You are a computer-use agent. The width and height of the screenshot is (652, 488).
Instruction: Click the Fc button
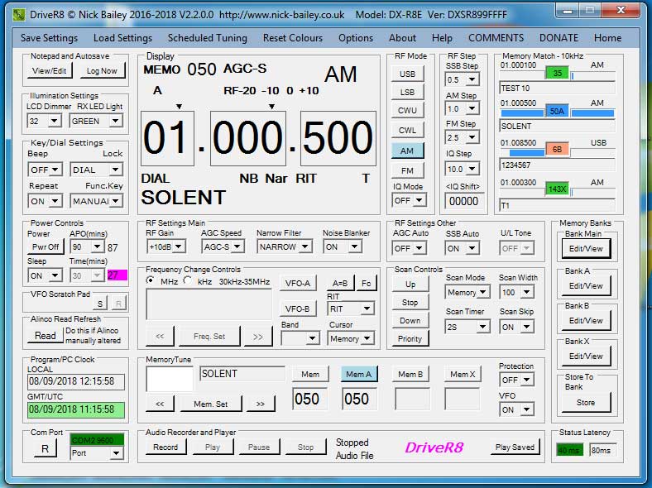[367, 284]
